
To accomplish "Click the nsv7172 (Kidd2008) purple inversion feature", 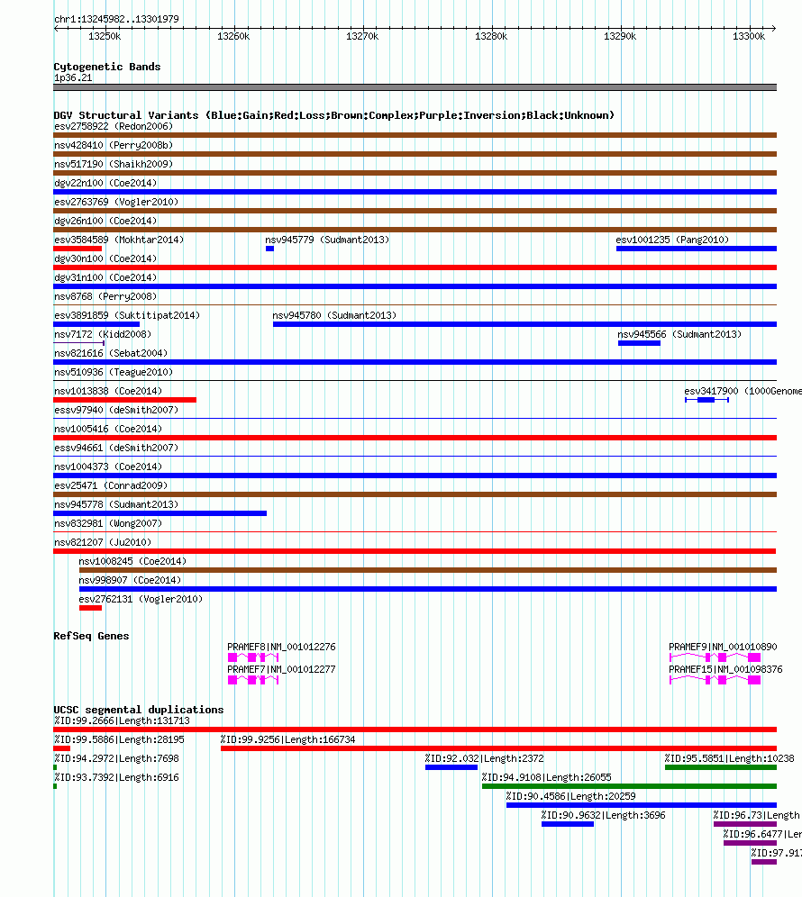I will coord(79,343).
